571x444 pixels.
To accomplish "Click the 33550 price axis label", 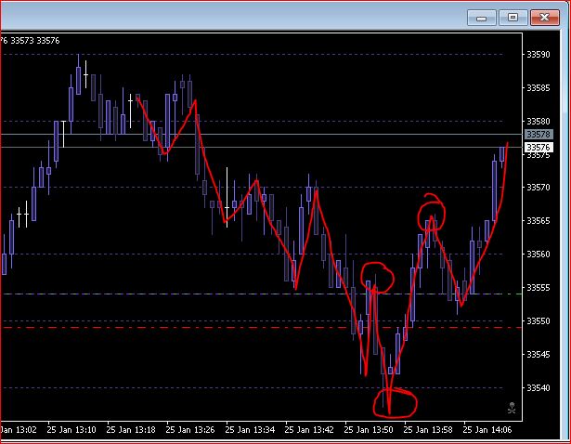I will click(x=539, y=320).
